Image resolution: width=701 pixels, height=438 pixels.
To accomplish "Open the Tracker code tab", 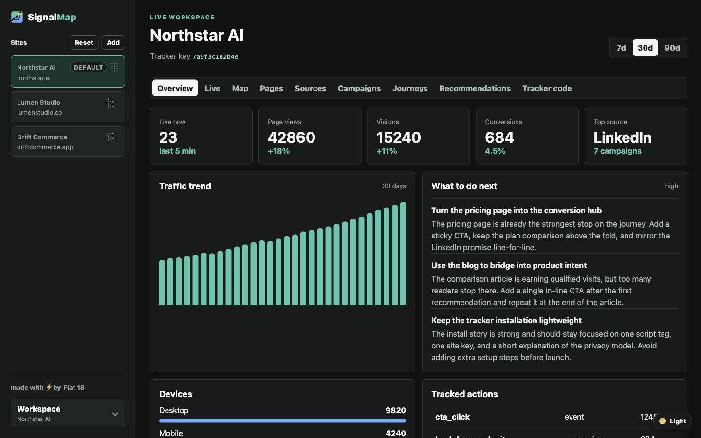I will 547,88.
